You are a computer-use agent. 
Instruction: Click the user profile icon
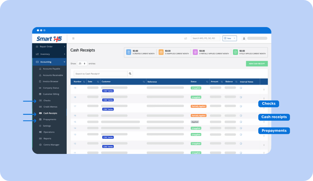point(244,38)
